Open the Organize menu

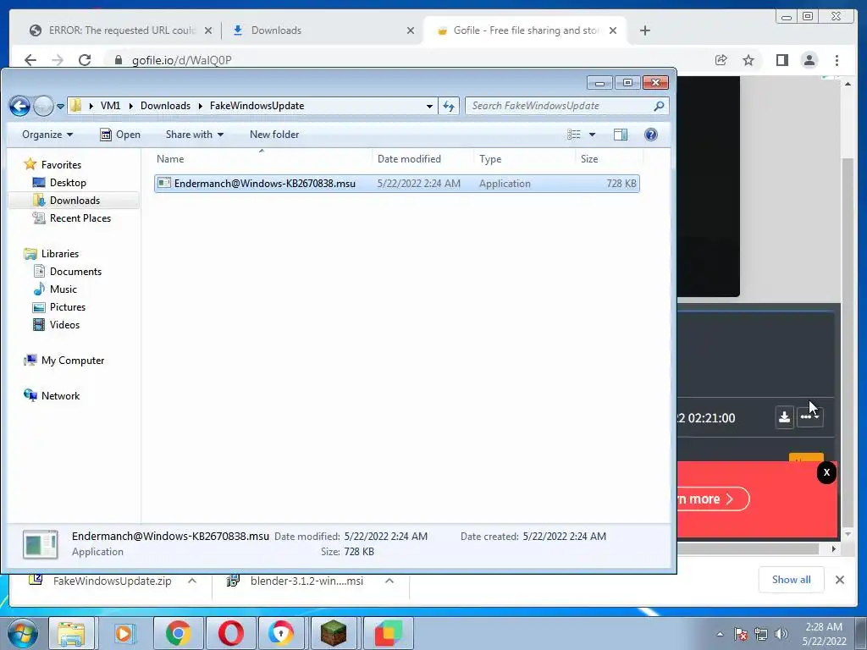click(x=47, y=135)
